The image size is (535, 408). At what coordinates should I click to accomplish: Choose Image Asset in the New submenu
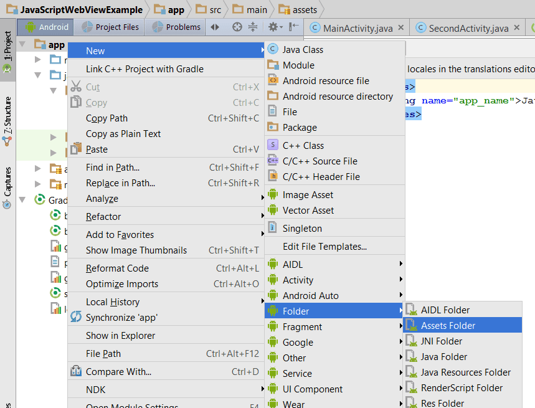(334, 195)
